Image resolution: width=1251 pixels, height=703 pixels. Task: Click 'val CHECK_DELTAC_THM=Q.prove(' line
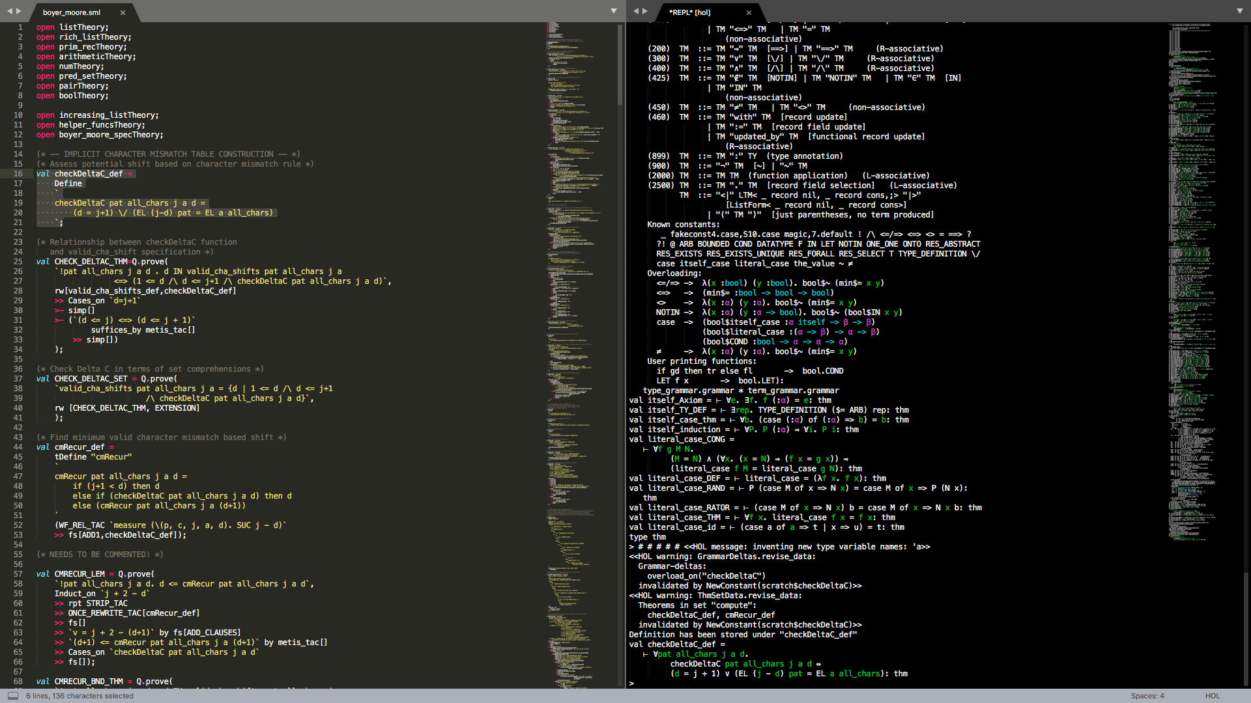(102, 262)
